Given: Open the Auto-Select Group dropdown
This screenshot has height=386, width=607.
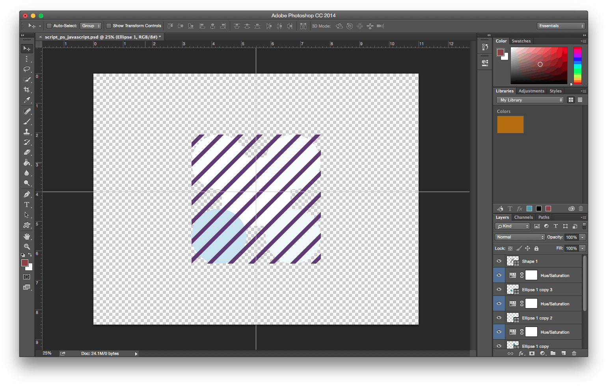Looking at the screenshot, I should 91,26.
